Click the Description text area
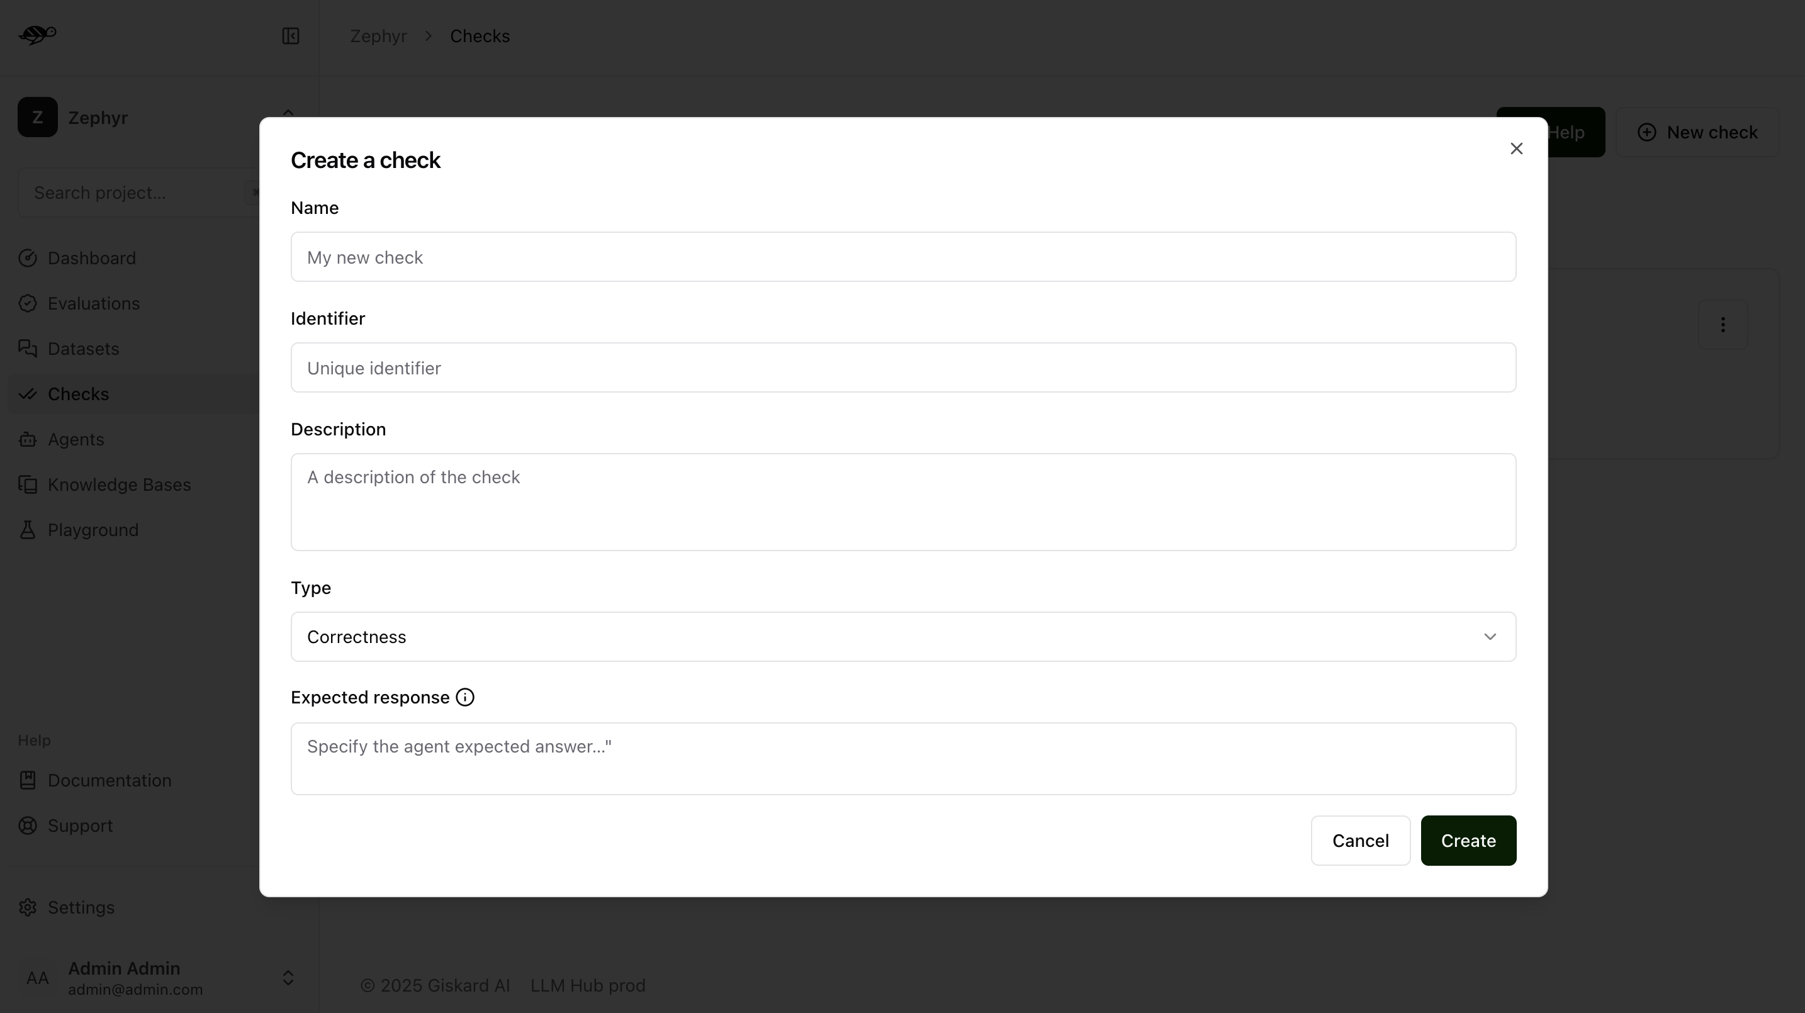Image resolution: width=1805 pixels, height=1013 pixels. (903, 502)
